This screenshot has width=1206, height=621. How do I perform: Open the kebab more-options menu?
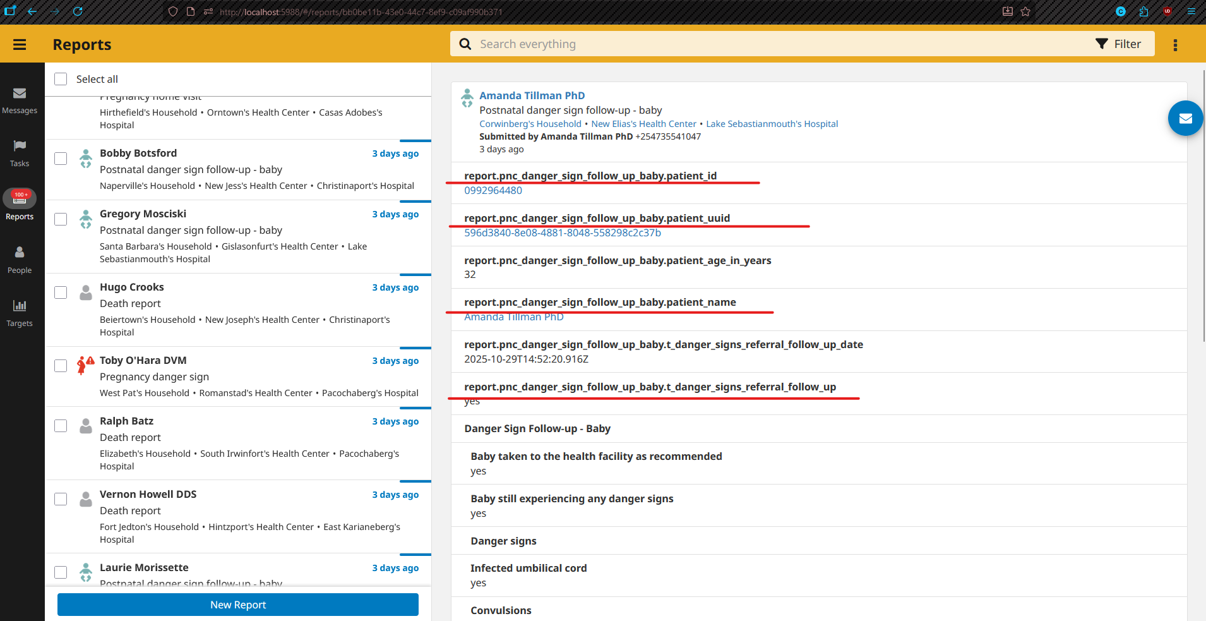tap(1175, 45)
